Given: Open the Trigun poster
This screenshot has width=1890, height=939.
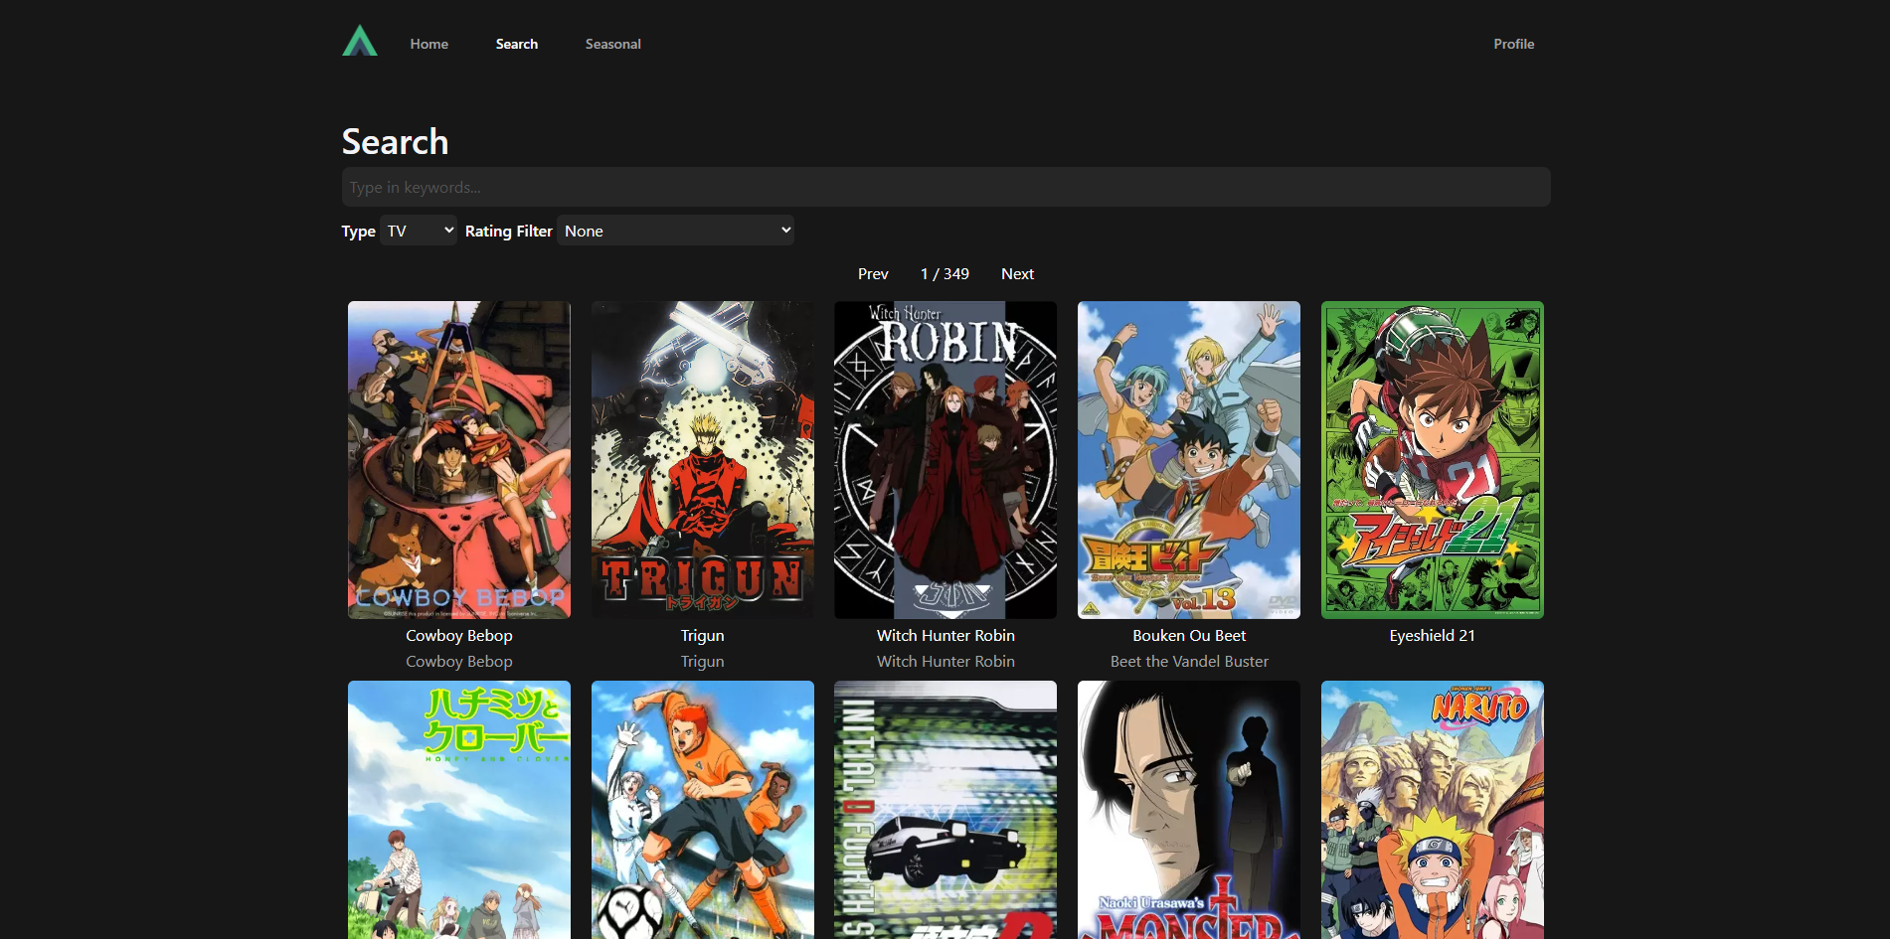Looking at the screenshot, I should [x=702, y=460].
